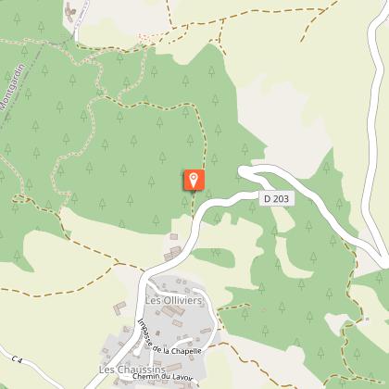Click the orange location marker pin
The width and height of the screenshot is (389, 389).
pos(194,180)
